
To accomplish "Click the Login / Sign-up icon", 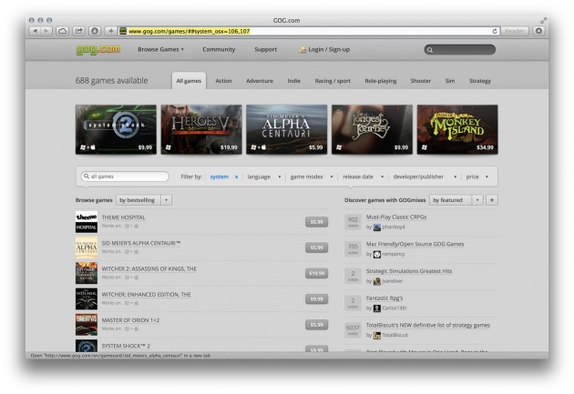I will (302, 49).
